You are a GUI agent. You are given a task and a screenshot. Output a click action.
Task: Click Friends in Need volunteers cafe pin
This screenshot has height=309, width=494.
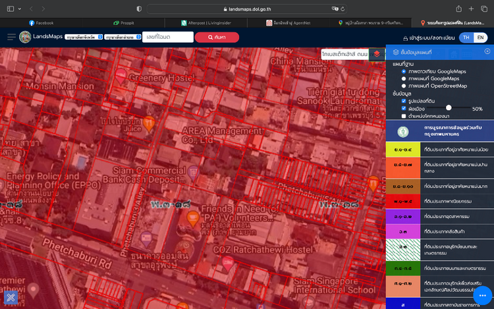[x=193, y=219]
